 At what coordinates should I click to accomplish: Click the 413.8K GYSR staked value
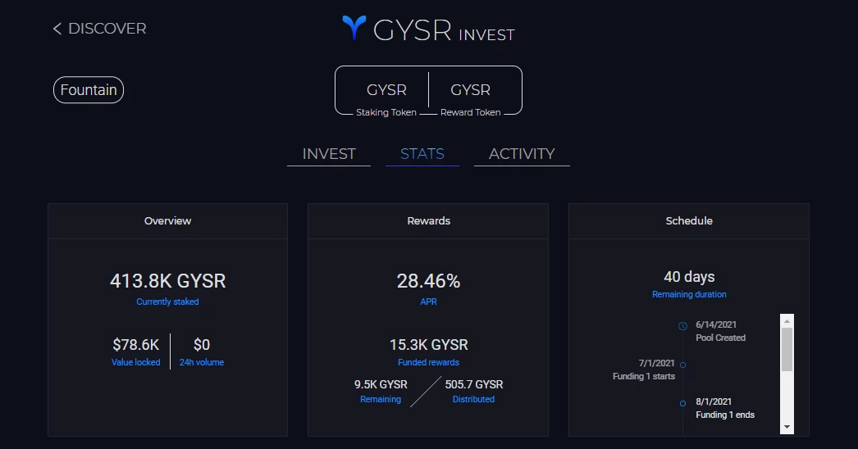(167, 281)
